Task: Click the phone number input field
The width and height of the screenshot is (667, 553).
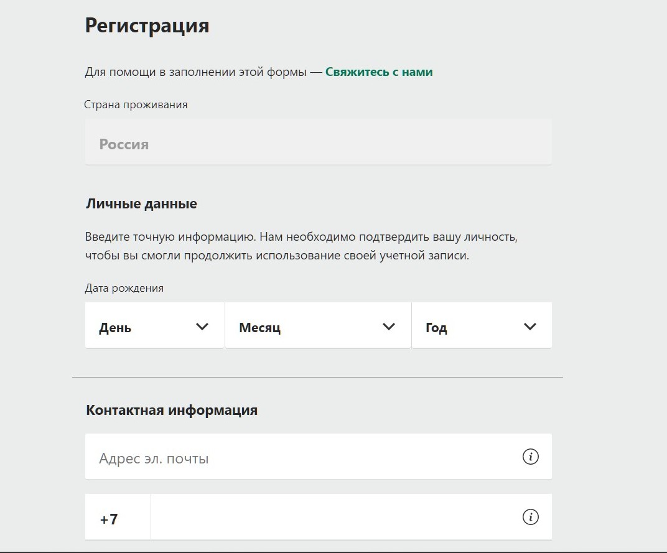Action: tap(352, 517)
